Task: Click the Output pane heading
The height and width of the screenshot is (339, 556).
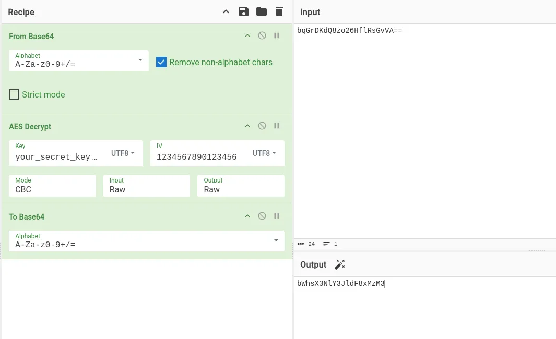Action: pos(313,264)
